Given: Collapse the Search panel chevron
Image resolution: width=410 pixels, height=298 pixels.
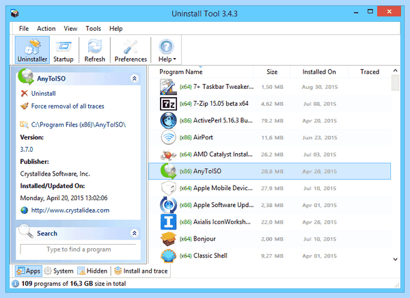Looking at the screenshot, I should point(135,233).
